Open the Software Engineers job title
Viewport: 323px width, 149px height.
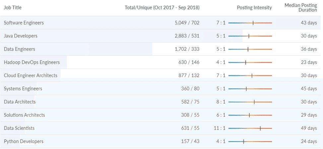24,23
